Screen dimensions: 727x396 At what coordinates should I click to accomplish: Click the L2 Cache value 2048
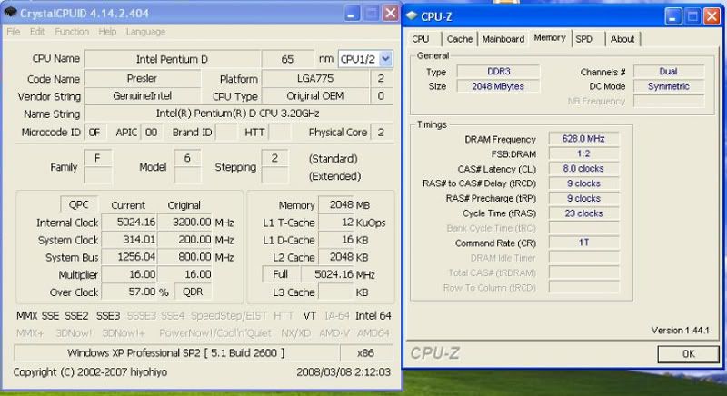point(336,257)
